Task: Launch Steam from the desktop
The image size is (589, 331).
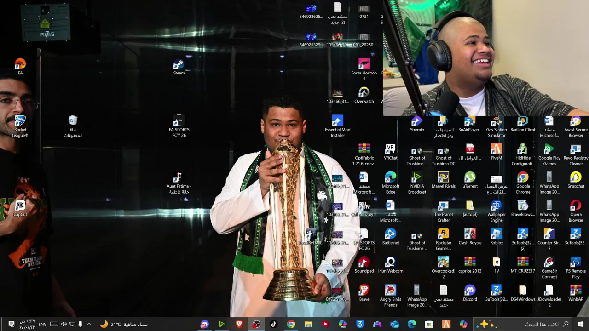Action: click(x=179, y=67)
